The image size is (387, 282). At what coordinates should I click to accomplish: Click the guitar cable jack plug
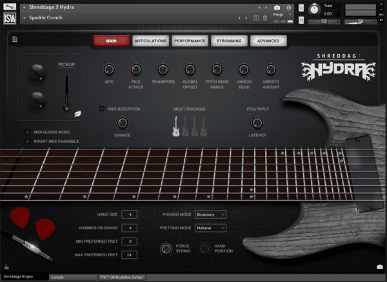(32, 247)
